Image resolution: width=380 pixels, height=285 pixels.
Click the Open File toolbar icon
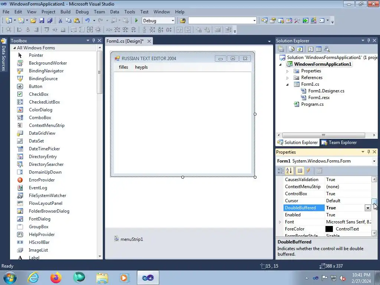[x=33, y=21]
